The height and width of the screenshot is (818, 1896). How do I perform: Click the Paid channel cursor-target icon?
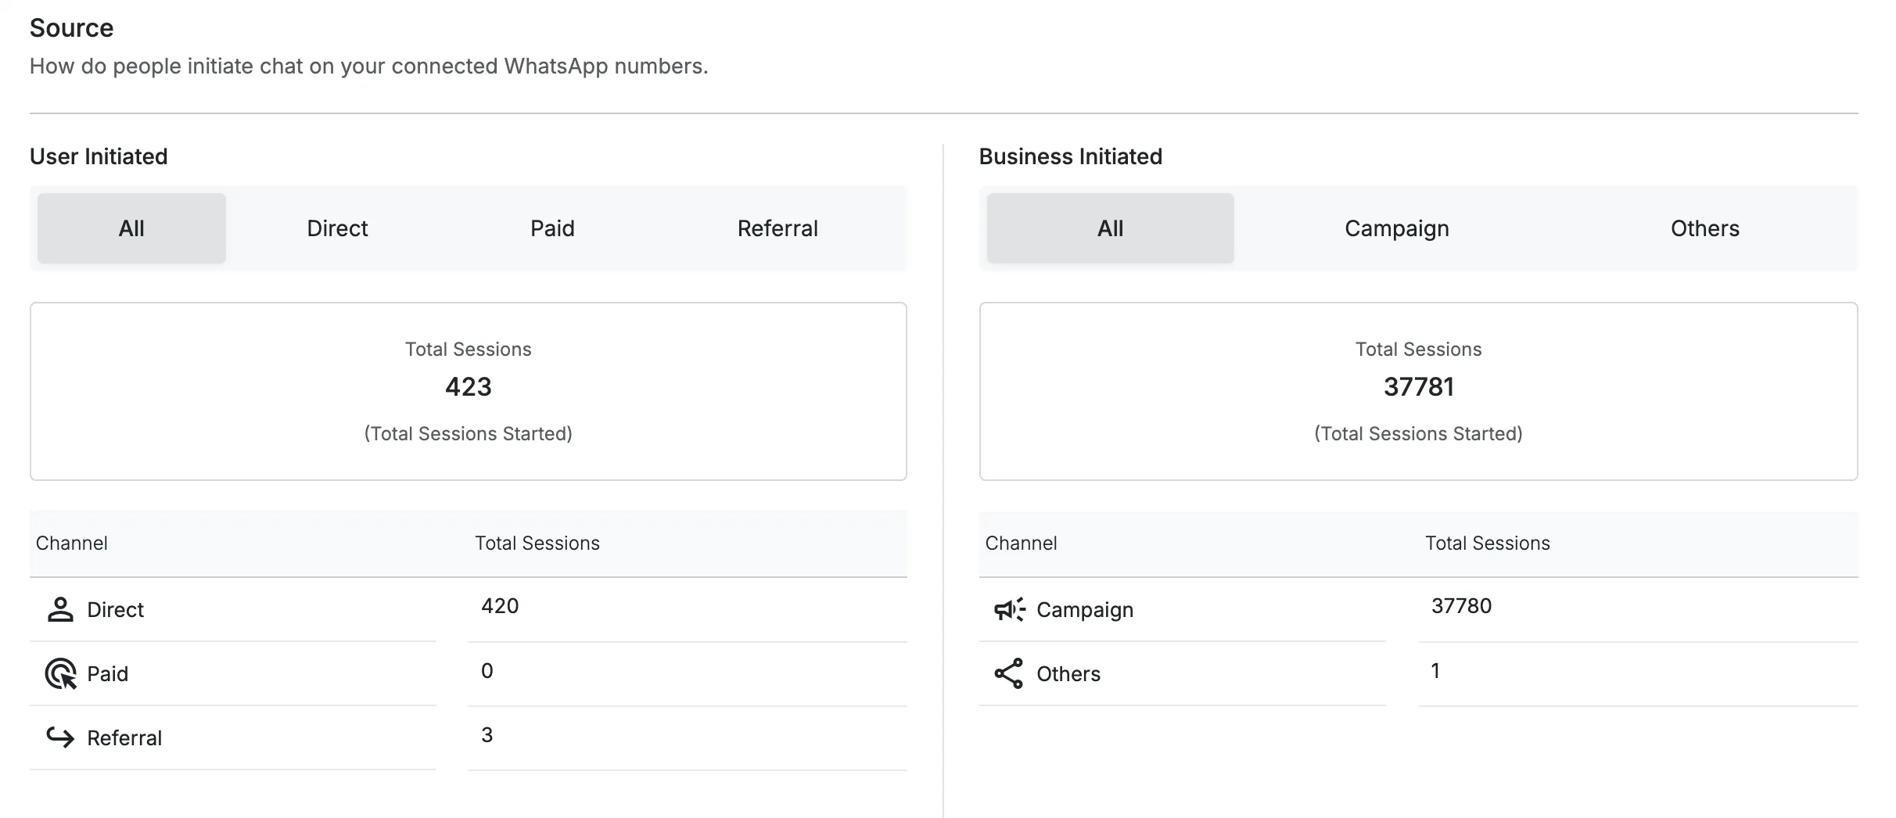pyautogui.click(x=60, y=673)
